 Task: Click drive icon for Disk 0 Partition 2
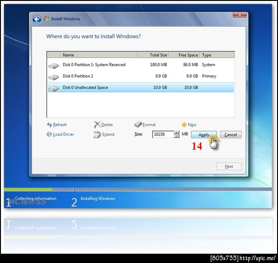[54, 77]
